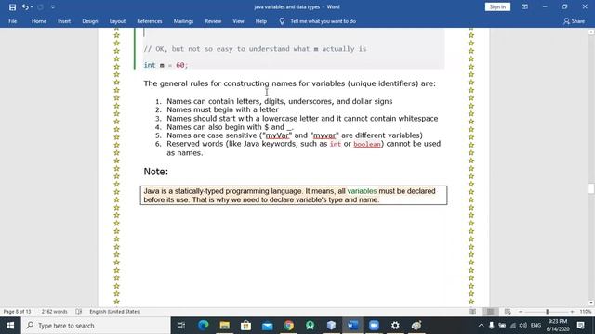Viewport: 595px width, 334px height.
Task: Switch to the Home tab
Action: (39, 21)
